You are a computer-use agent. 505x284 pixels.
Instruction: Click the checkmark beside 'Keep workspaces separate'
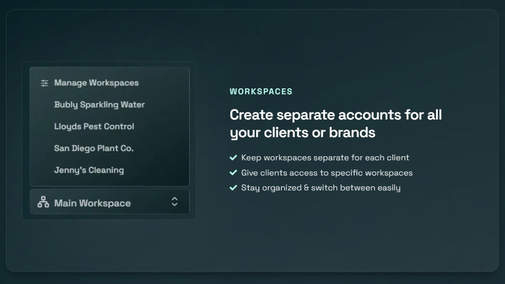(x=233, y=158)
